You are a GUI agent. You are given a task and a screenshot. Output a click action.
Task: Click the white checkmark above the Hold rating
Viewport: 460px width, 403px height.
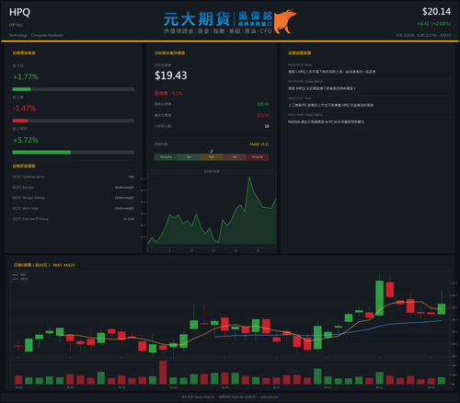pos(212,151)
